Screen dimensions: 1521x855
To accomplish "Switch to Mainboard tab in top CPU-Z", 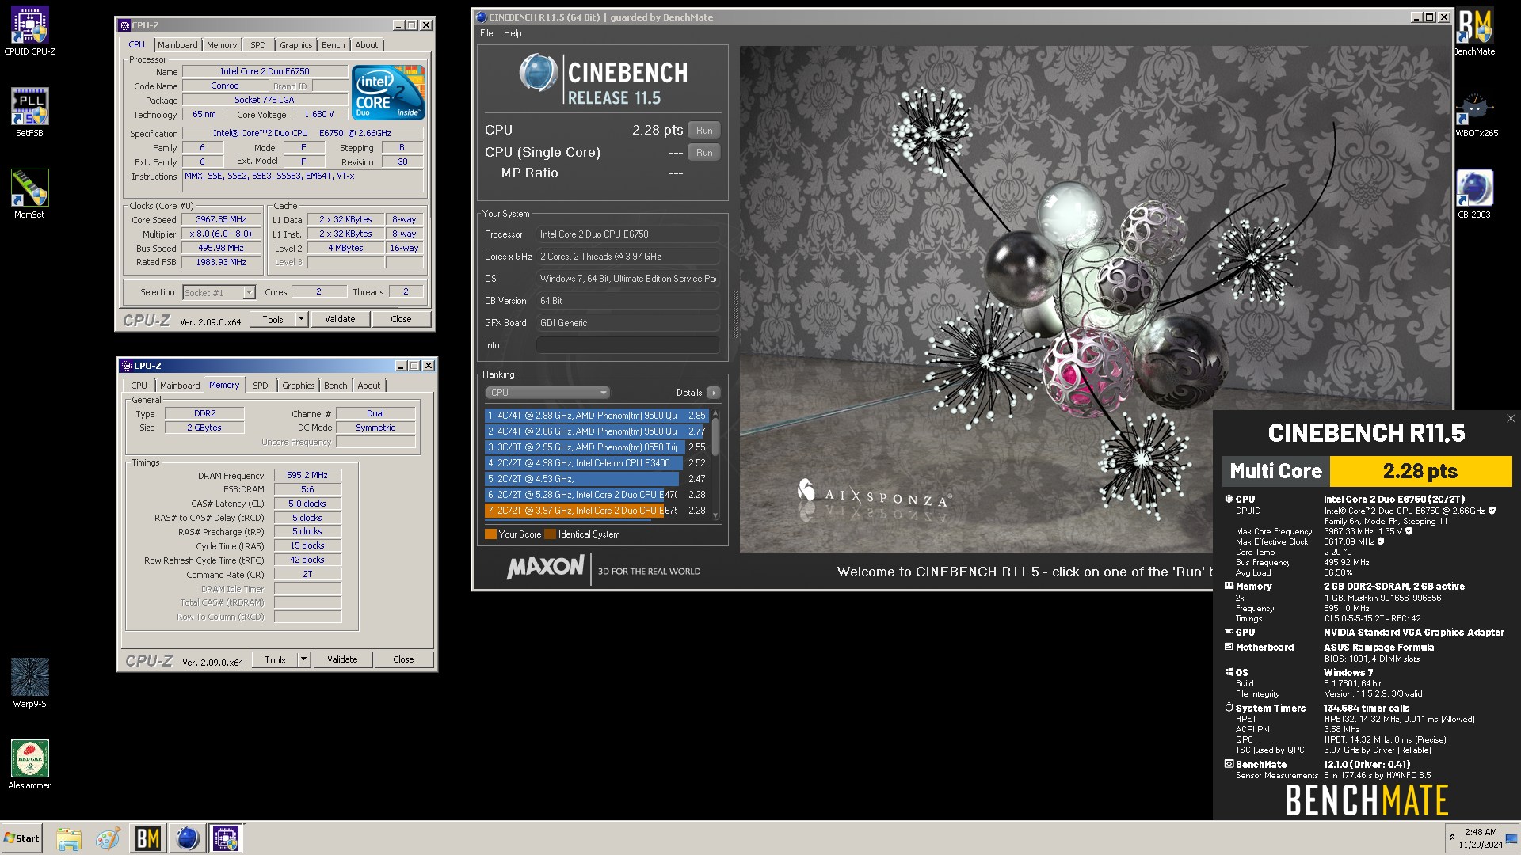I will tap(177, 45).
